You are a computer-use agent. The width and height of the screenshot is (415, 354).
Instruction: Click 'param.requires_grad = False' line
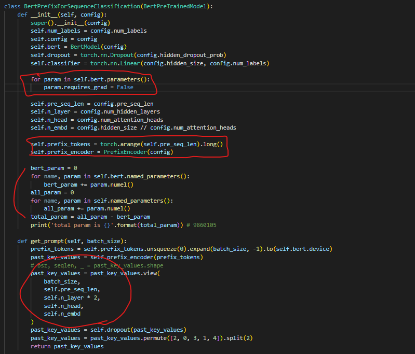point(89,87)
